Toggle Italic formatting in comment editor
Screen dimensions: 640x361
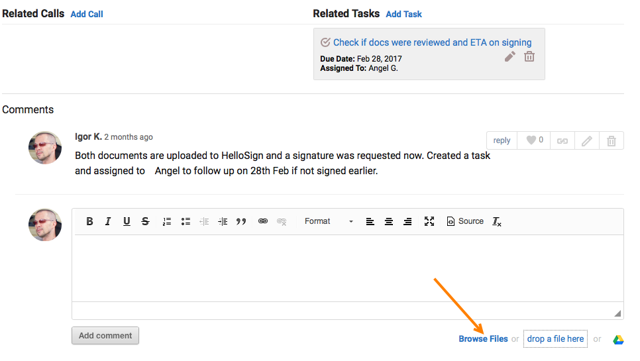coord(108,221)
